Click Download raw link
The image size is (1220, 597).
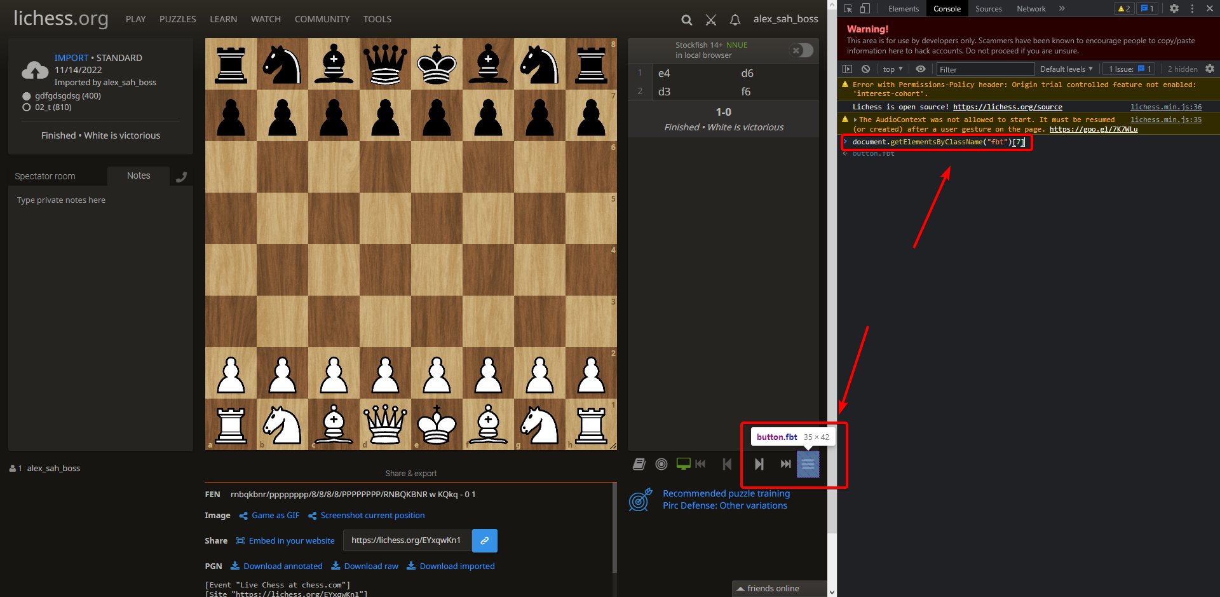pos(365,566)
